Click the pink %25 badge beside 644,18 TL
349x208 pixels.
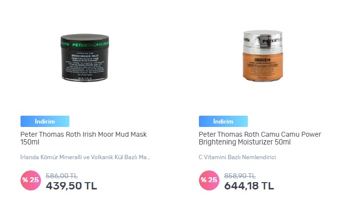click(209, 180)
